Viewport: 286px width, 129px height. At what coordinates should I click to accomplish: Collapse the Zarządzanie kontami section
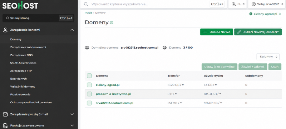click(72, 30)
